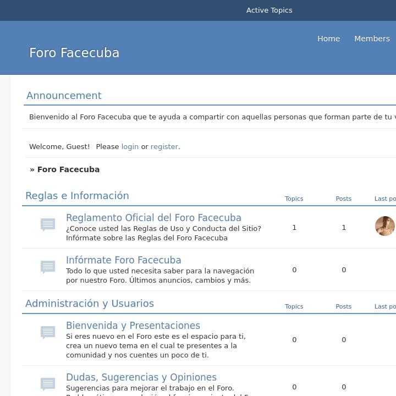The image size is (396, 396).
Task: Open the Infórmate Foro Facecuba forum
Action: [123, 260]
